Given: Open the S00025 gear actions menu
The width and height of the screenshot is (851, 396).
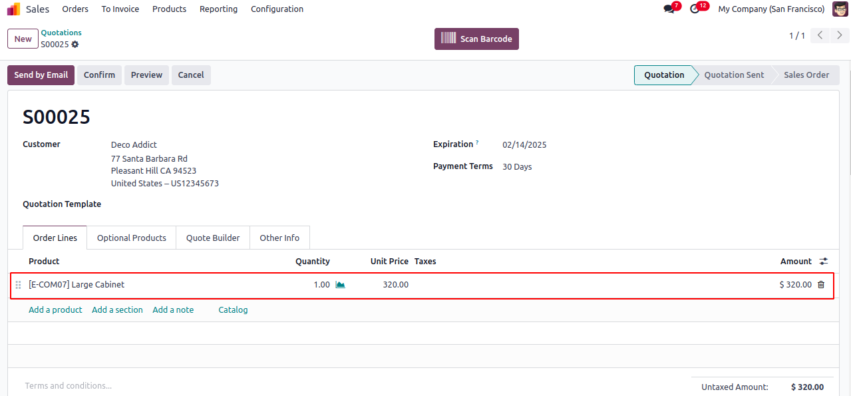Looking at the screenshot, I should tap(75, 45).
